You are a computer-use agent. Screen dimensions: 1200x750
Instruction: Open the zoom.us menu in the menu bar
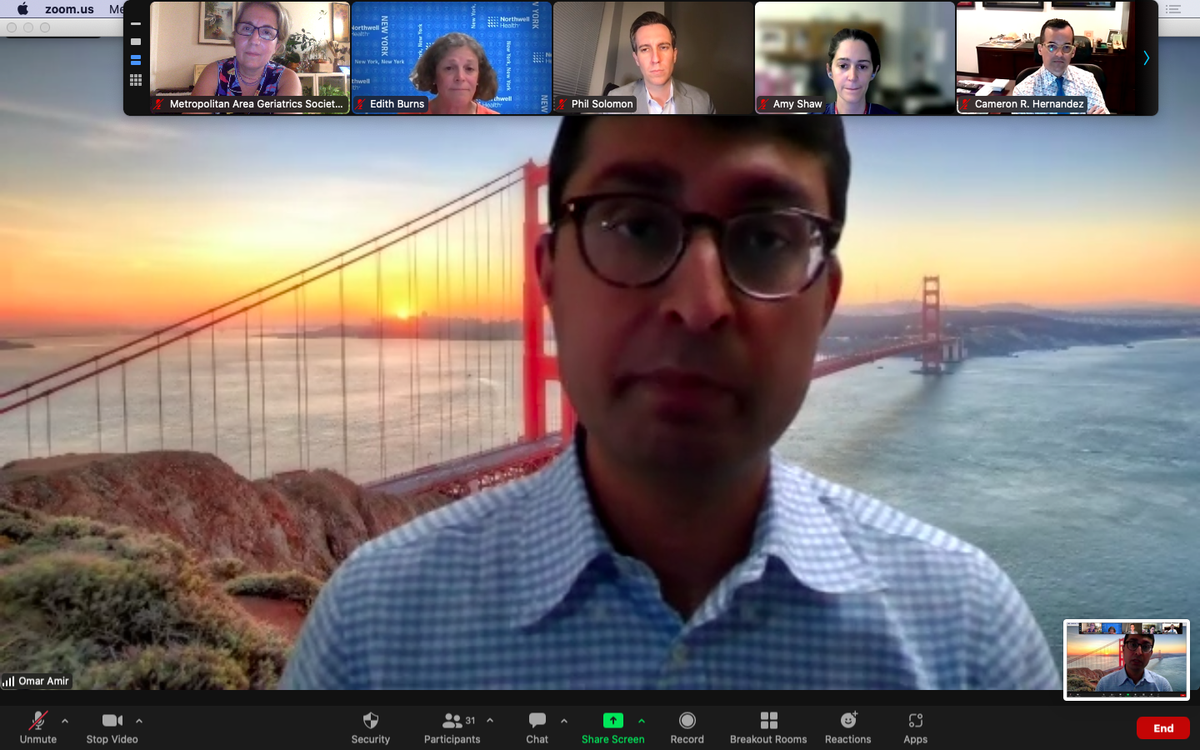pyautogui.click(x=69, y=9)
